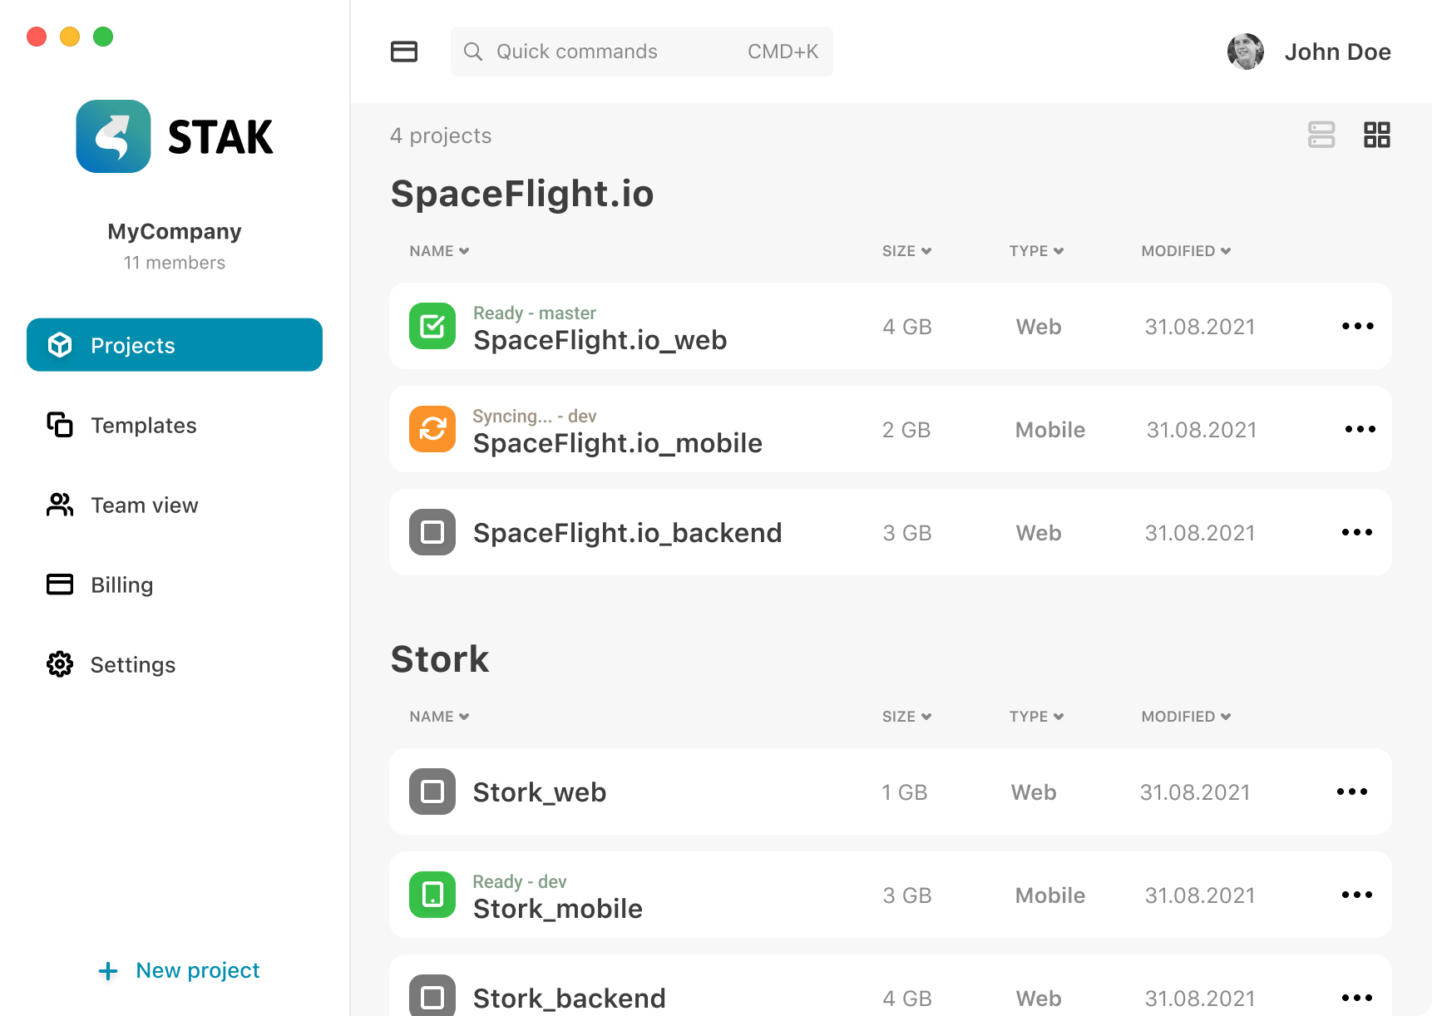The width and height of the screenshot is (1432, 1016).
Task: Click the gray status icon for Stork_web
Action: [432, 792]
